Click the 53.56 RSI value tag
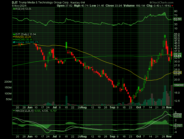 (x=177, y=19)
